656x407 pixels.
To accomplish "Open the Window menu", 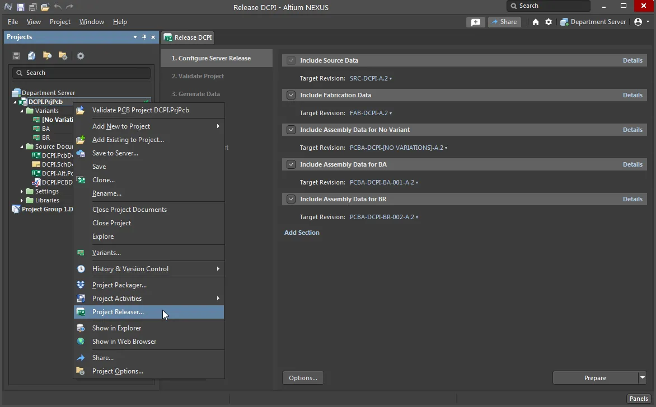I will tap(92, 22).
